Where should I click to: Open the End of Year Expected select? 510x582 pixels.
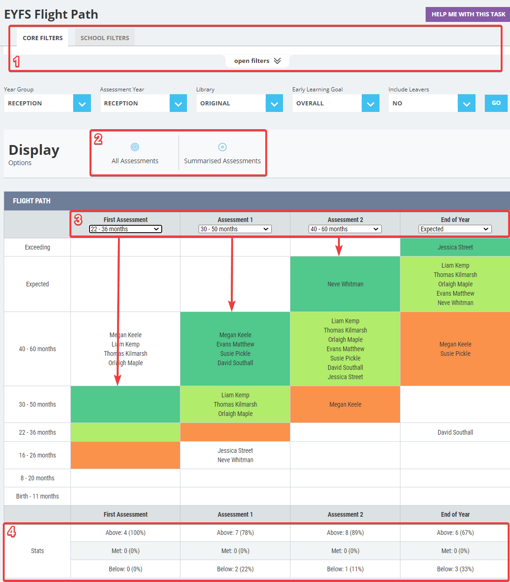[455, 229]
